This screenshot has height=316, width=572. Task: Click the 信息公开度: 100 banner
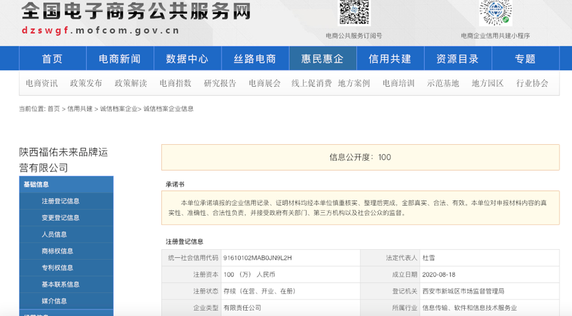click(x=360, y=157)
